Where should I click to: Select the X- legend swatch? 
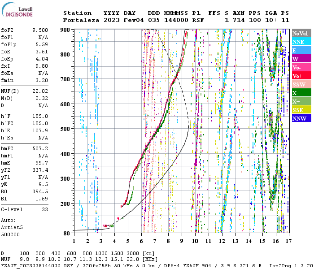(x=301, y=93)
